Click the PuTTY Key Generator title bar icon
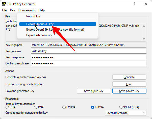The width and height of the screenshot is (152, 119). pos(4,4)
